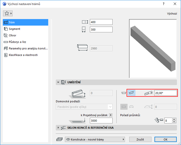Select the straight beam option
Viewport: 181px width, 145px height.
point(124,107)
